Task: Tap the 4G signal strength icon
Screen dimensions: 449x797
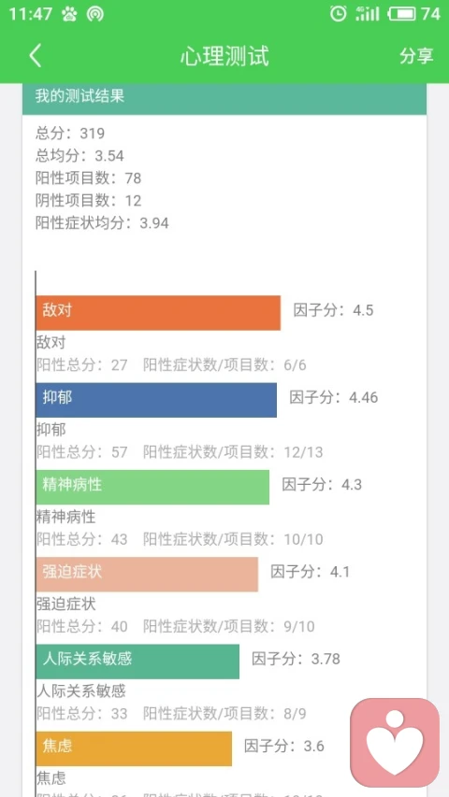Action: coord(367,14)
